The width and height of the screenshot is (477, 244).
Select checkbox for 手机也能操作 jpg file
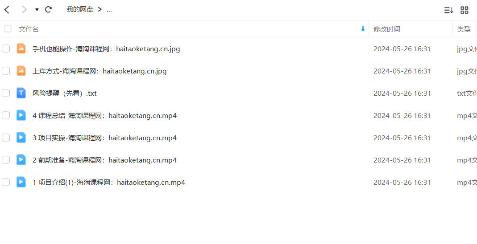point(6,49)
